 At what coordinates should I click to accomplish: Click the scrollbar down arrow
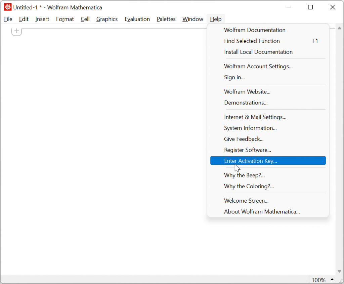[x=339, y=271]
